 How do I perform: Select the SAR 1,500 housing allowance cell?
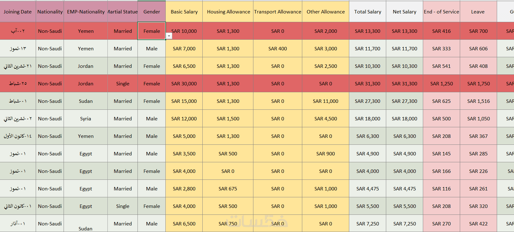click(228, 119)
